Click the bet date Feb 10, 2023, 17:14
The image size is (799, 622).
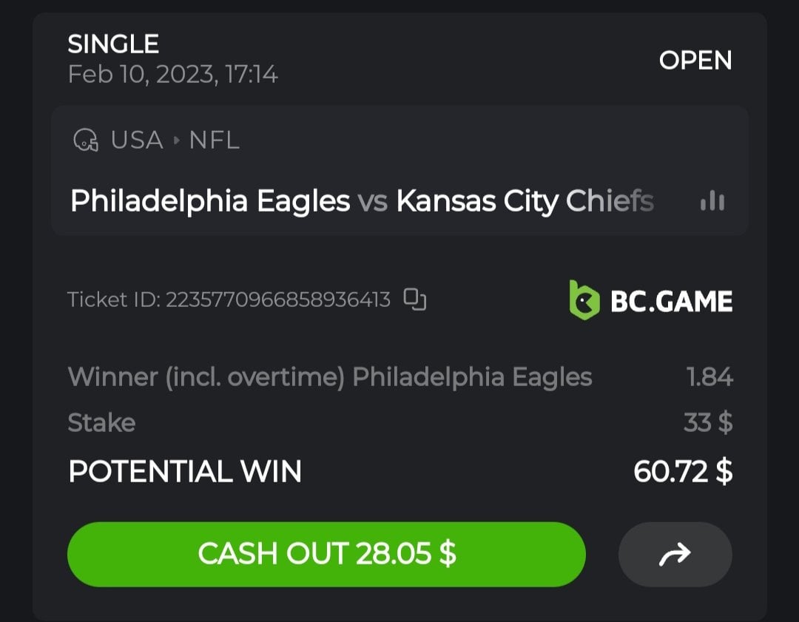(x=173, y=75)
